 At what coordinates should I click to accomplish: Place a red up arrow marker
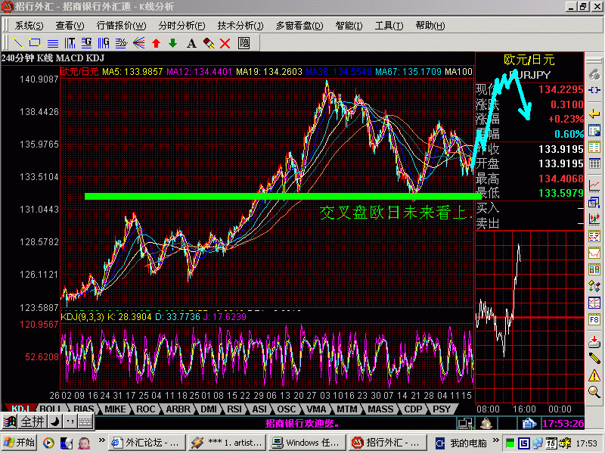coord(157,43)
